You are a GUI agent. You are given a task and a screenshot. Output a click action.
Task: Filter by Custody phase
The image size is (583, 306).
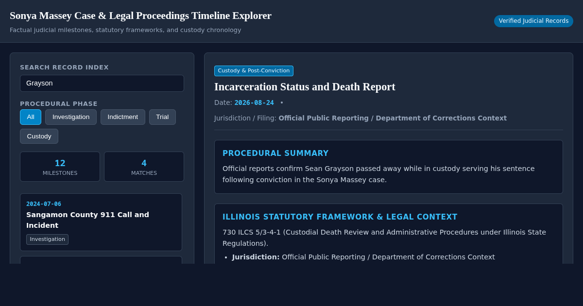click(39, 136)
